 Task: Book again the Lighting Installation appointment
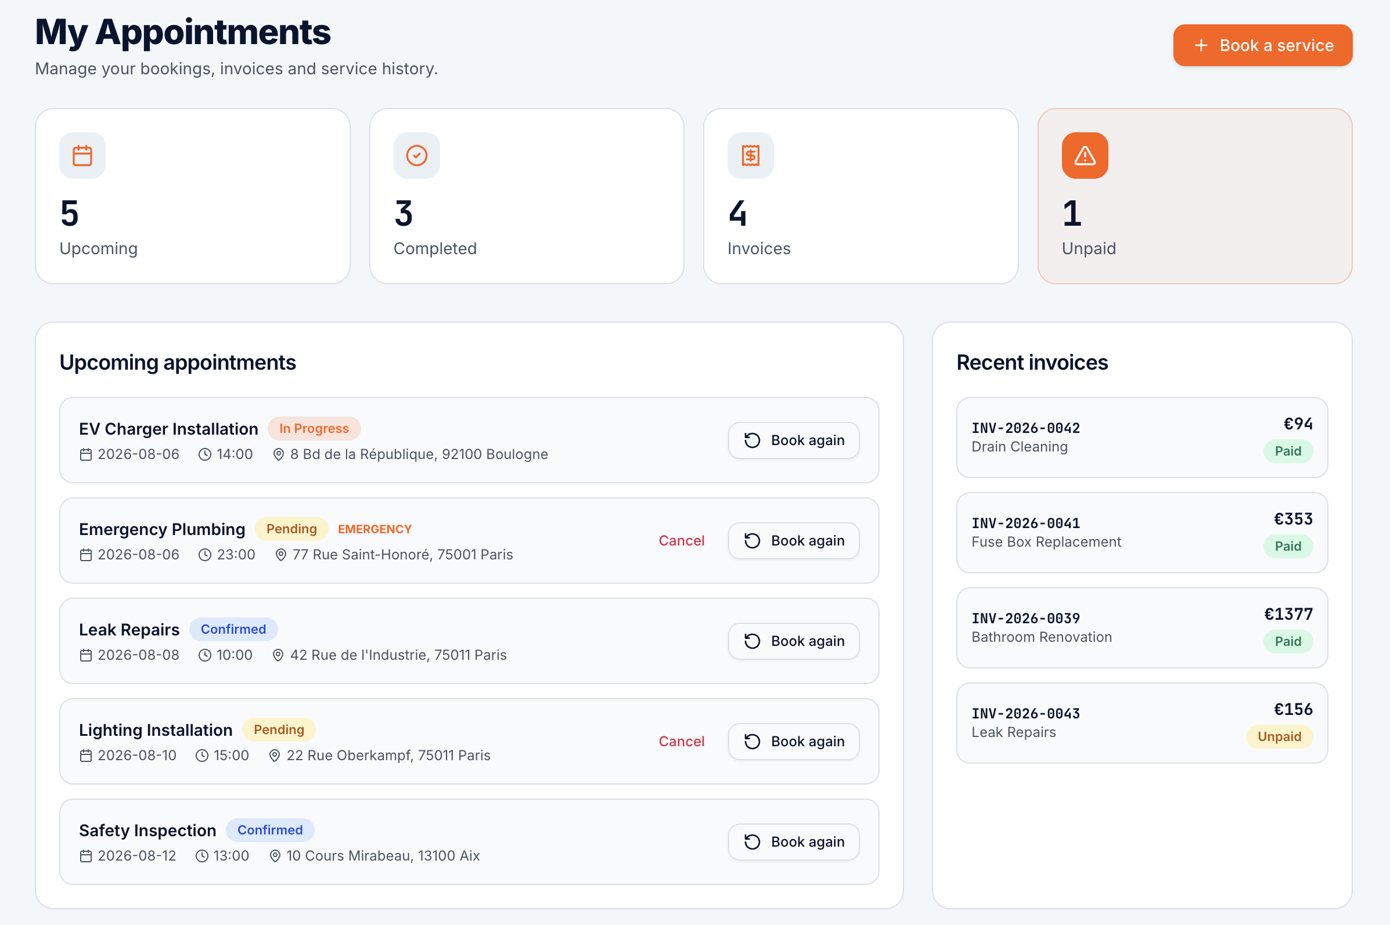(793, 741)
